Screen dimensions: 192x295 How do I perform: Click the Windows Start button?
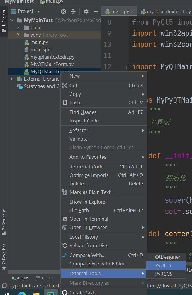coord(7,294)
